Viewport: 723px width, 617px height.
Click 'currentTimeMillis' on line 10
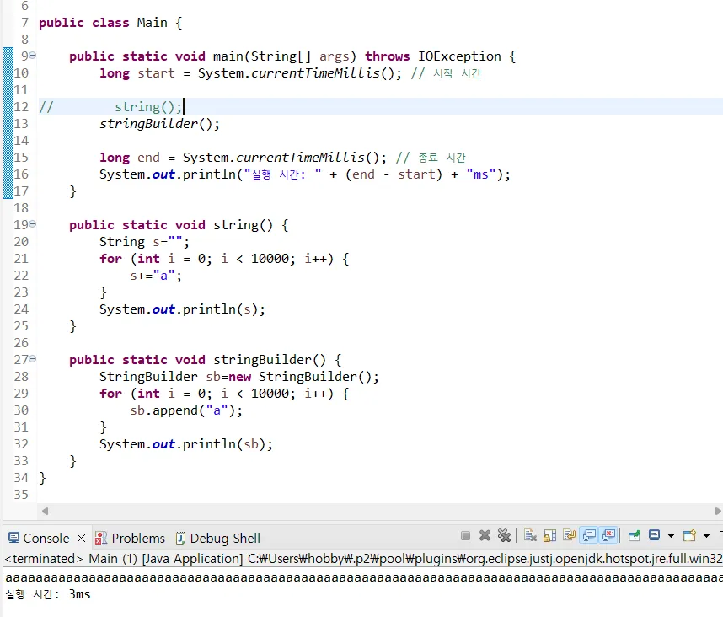[x=315, y=73]
